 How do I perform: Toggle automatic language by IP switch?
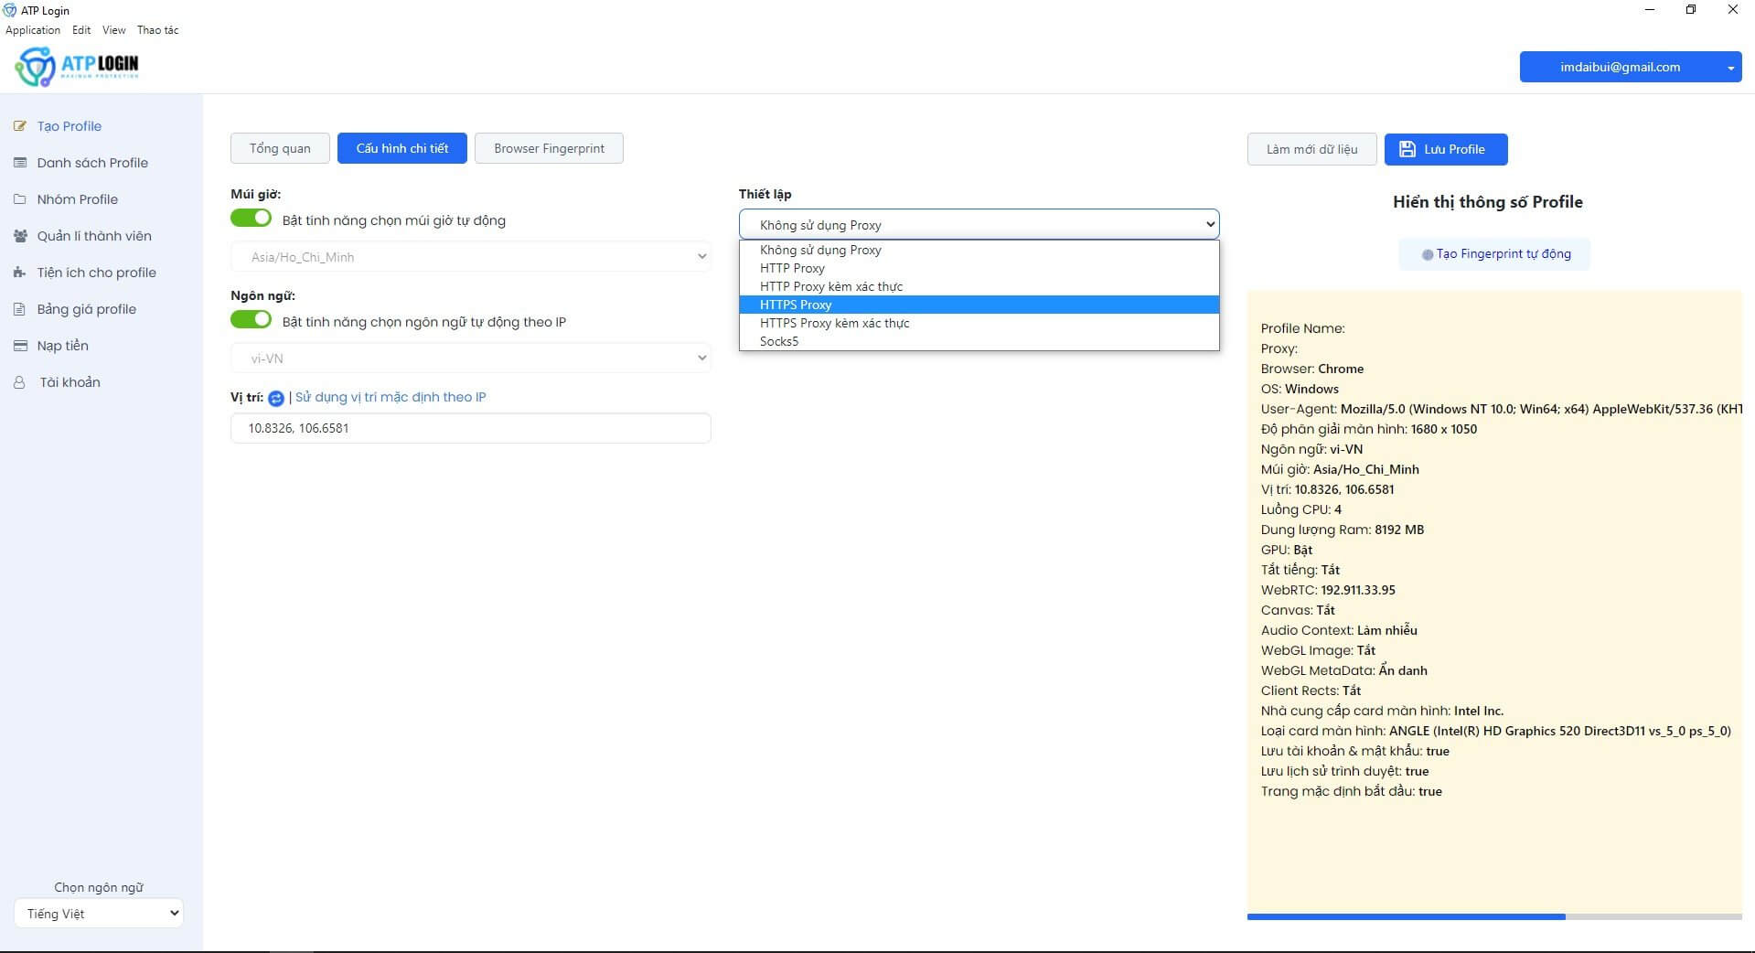251,320
